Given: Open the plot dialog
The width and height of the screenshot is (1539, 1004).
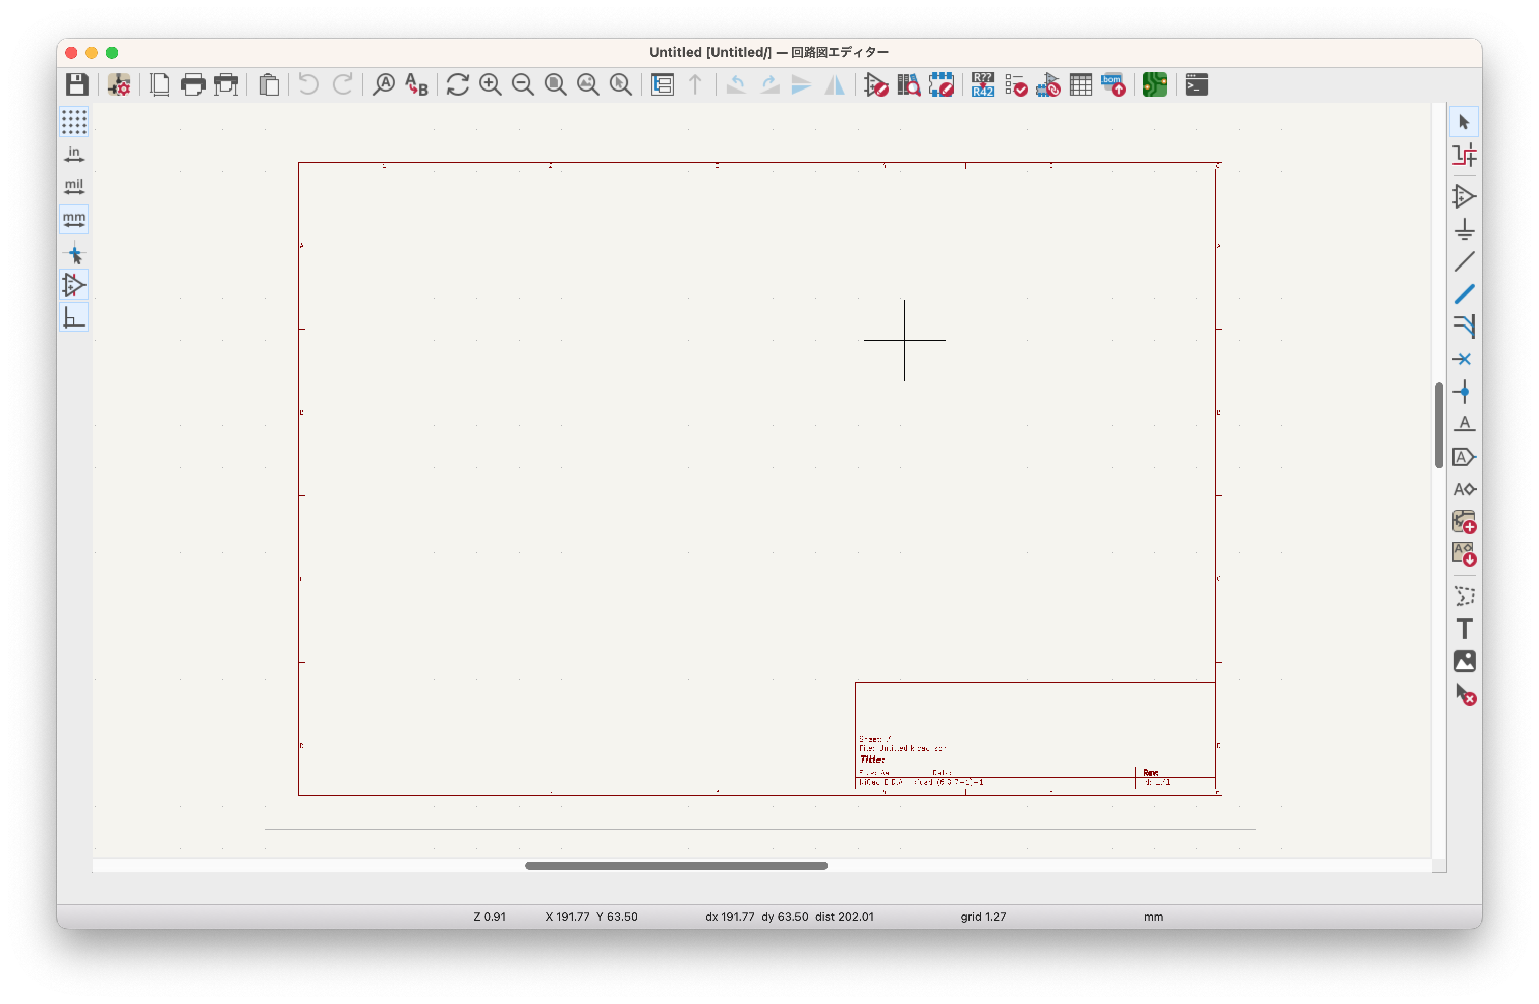Looking at the screenshot, I should coord(225,84).
